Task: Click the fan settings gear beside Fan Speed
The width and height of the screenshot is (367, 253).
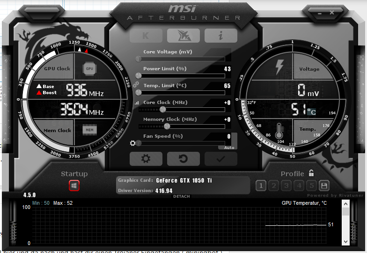Action: click(133, 143)
